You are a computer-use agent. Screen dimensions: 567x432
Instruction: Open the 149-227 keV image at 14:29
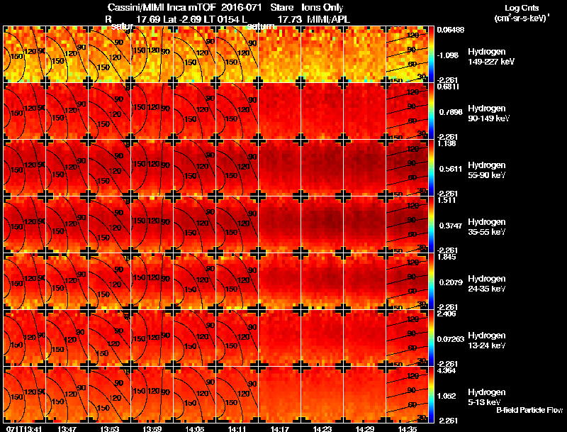364,55
